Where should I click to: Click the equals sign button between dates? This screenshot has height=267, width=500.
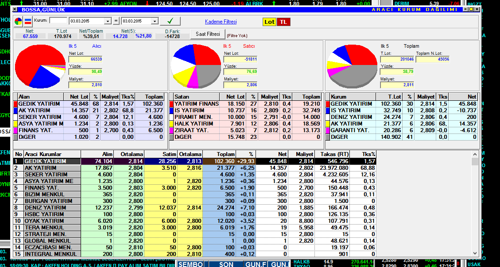click(116, 21)
